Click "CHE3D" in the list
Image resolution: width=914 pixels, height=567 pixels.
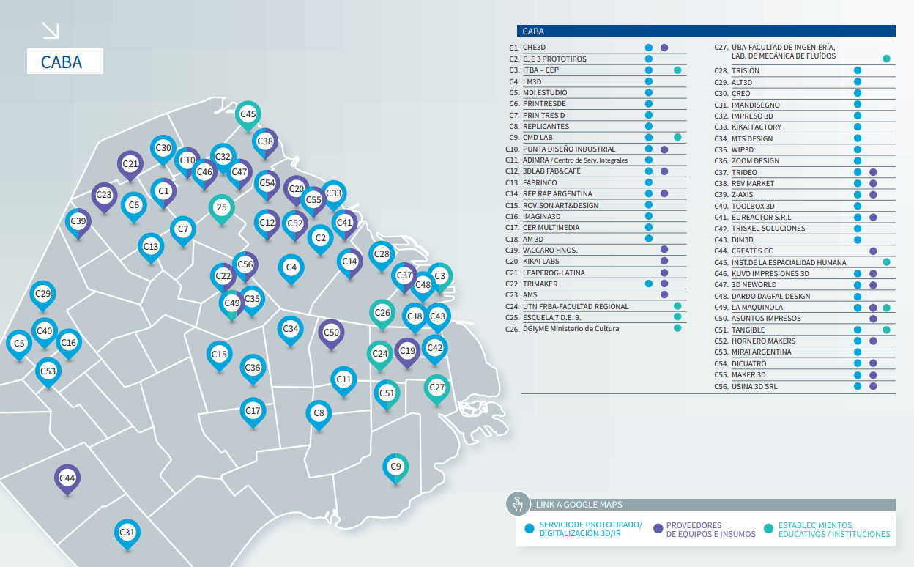(535, 48)
